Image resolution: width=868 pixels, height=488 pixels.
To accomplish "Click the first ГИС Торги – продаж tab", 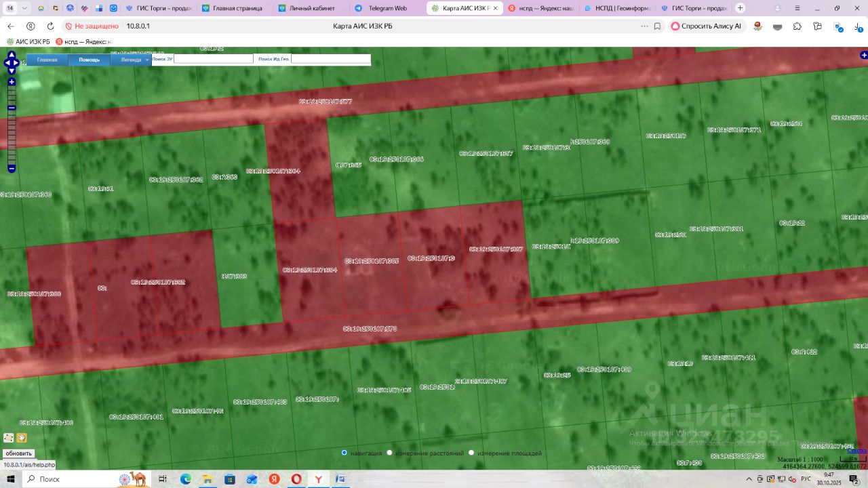I will (x=160, y=8).
